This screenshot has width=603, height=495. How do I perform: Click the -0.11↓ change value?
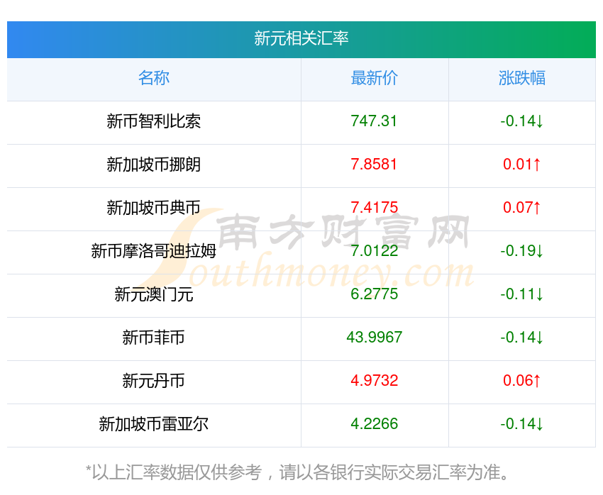(x=521, y=294)
